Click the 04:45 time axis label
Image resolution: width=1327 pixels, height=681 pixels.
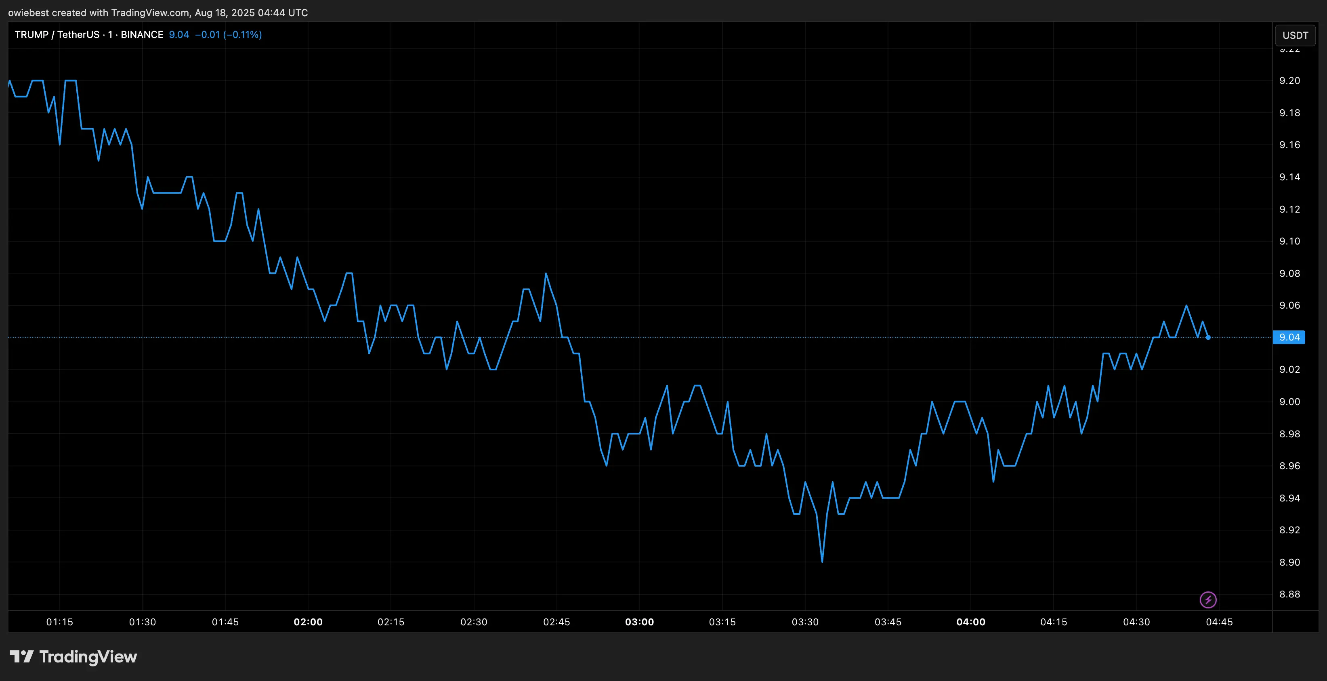[x=1219, y=622]
